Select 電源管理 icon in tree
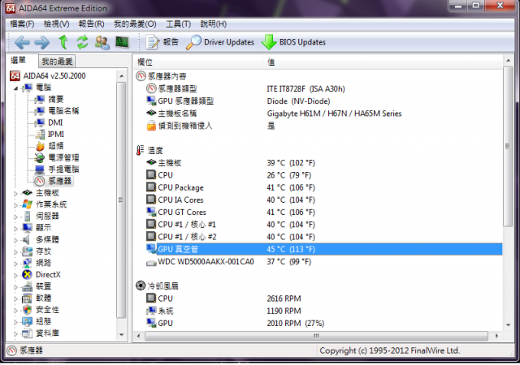The width and height of the screenshot is (520, 365). point(40,157)
